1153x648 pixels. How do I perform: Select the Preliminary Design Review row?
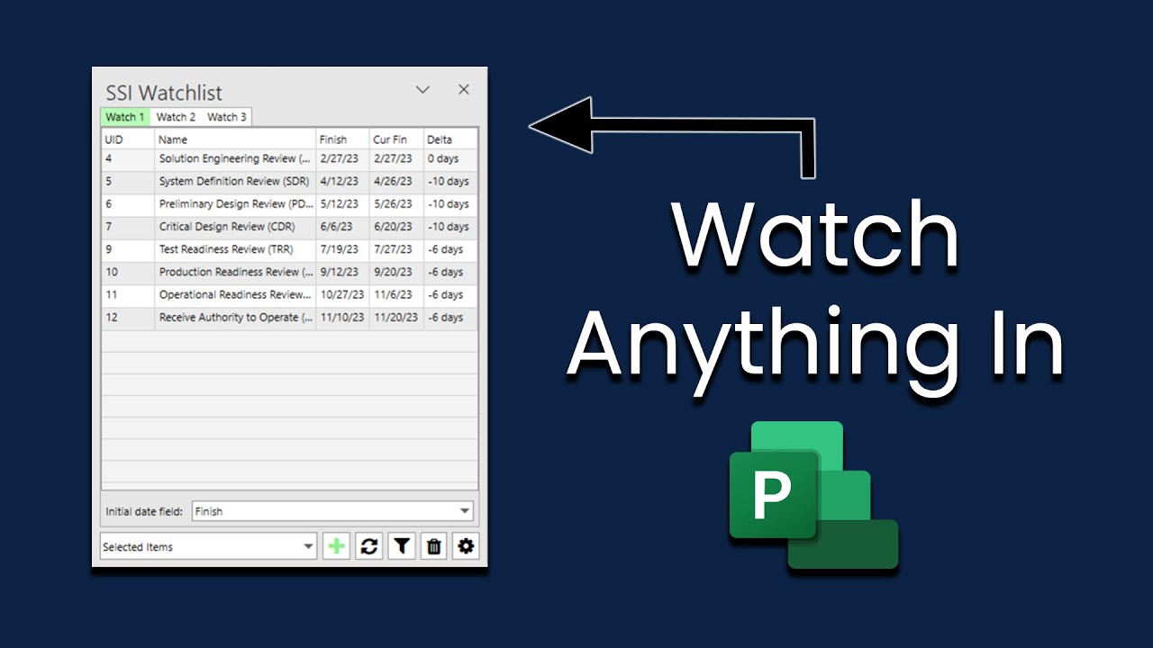pyautogui.click(x=289, y=204)
